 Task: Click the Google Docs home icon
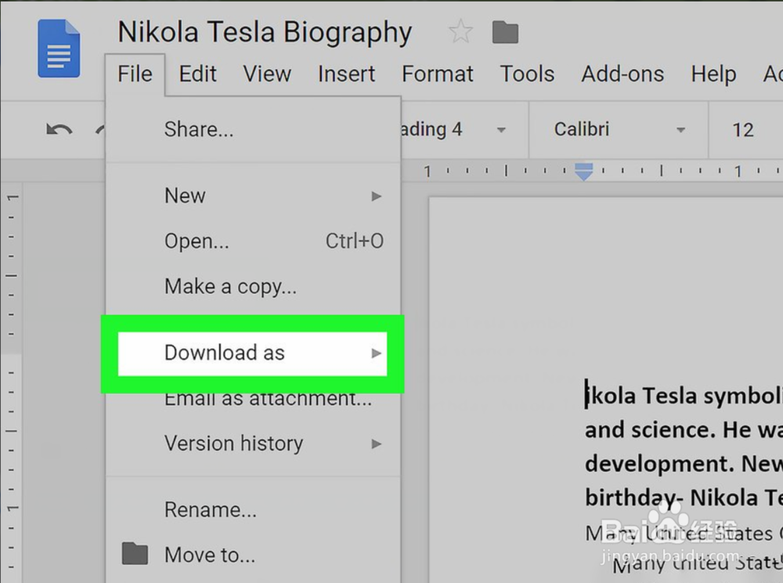[x=59, y=49]
